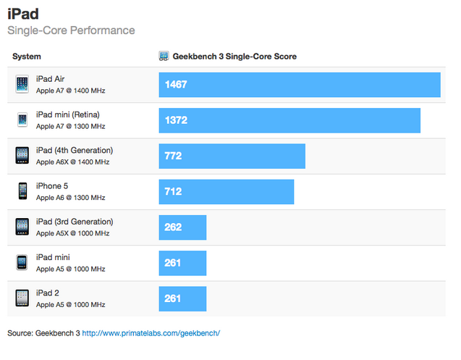Click the iPad (3rd Generation) device icon
Image resolution: width=461 pixels, height=360 pixels.
pos(22,227)
